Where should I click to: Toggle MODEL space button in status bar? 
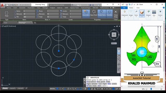pos(53,89)
